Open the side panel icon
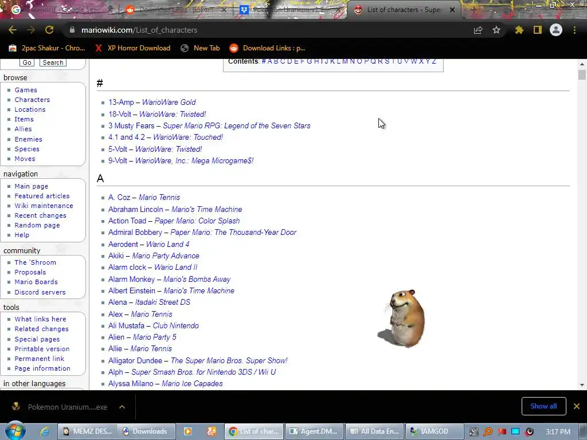The image size is (587, 440). [538, 30]
